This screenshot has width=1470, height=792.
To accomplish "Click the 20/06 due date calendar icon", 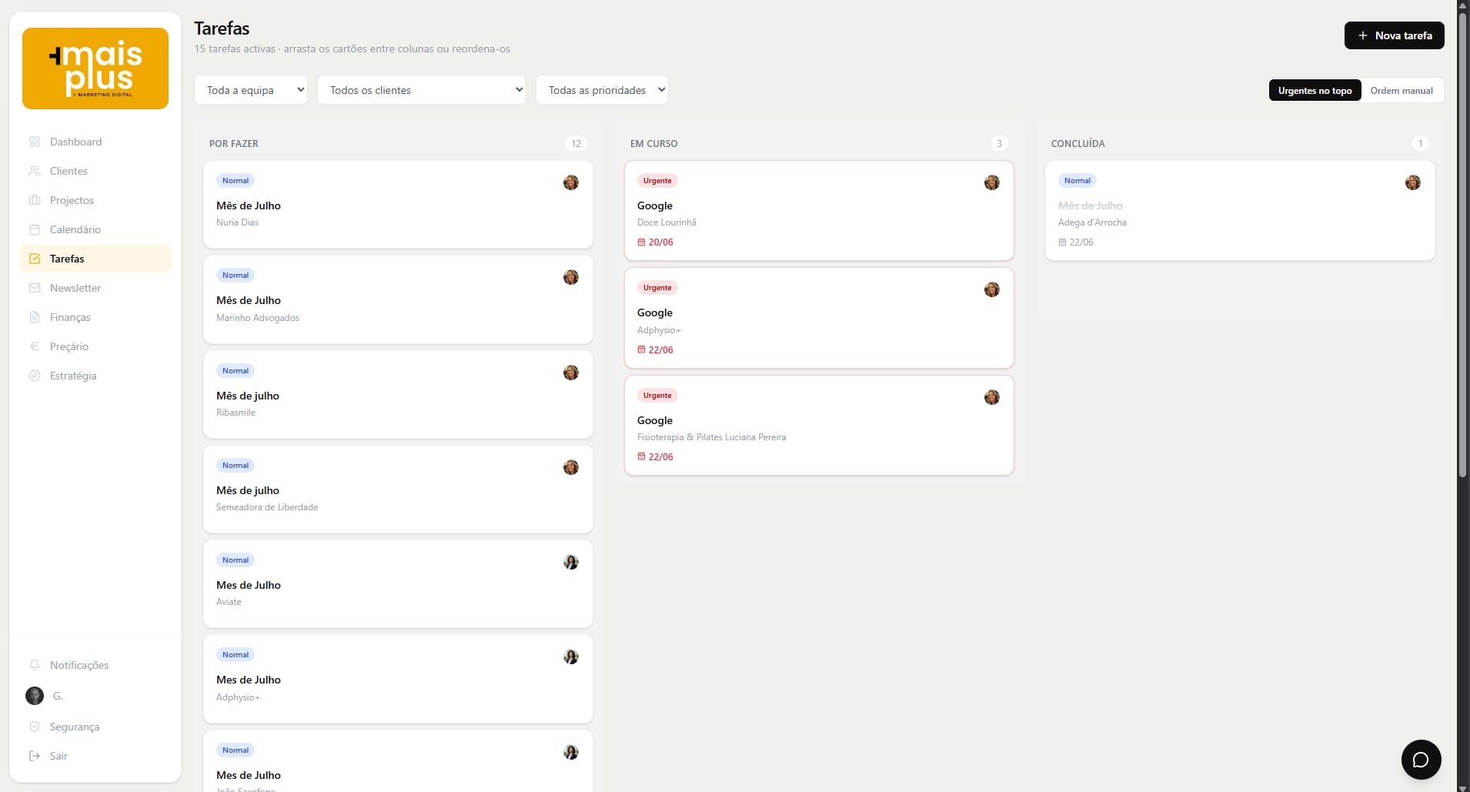I will (641, 242).
